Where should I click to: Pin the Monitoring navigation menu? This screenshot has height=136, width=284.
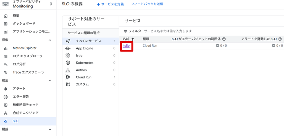(x=51, y=5)
